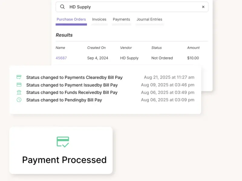Viewport: 242px width, 181px height.
Task: Go to the Journal Entries tab
Action: point(149,19)
